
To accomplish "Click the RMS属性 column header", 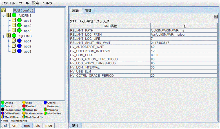I will coord(110,26).
